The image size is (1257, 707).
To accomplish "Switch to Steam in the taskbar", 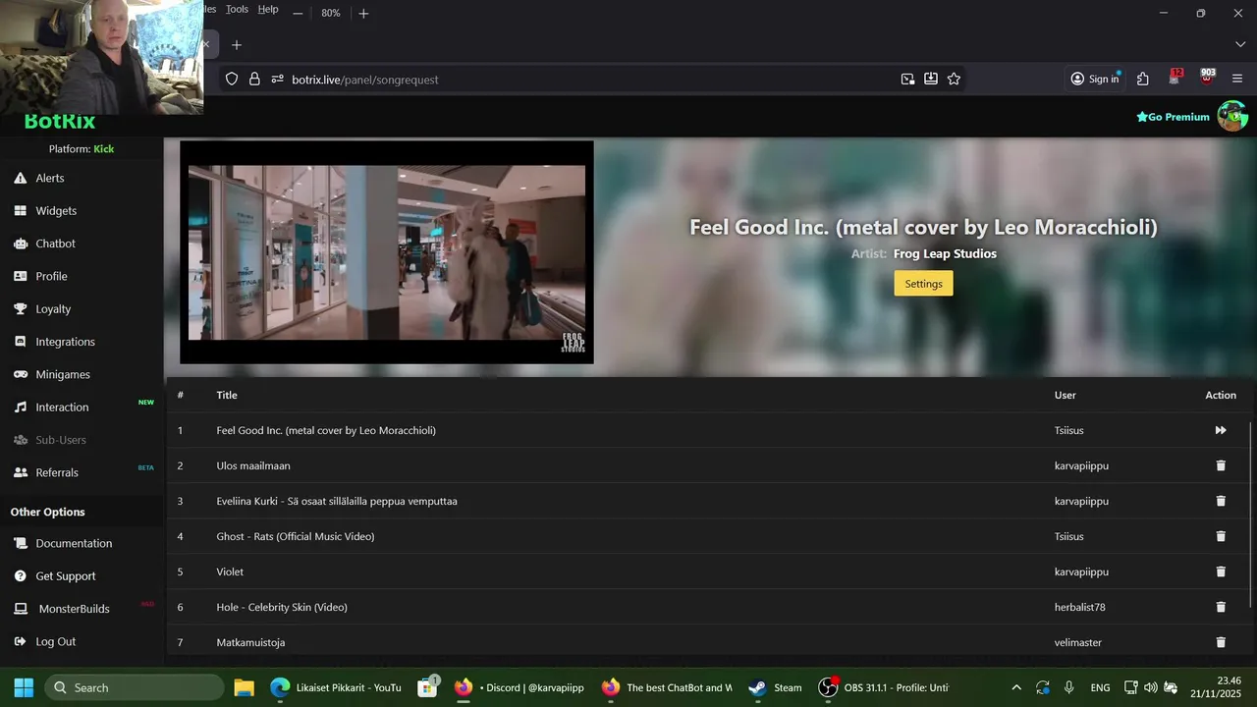I will point(776,687).
